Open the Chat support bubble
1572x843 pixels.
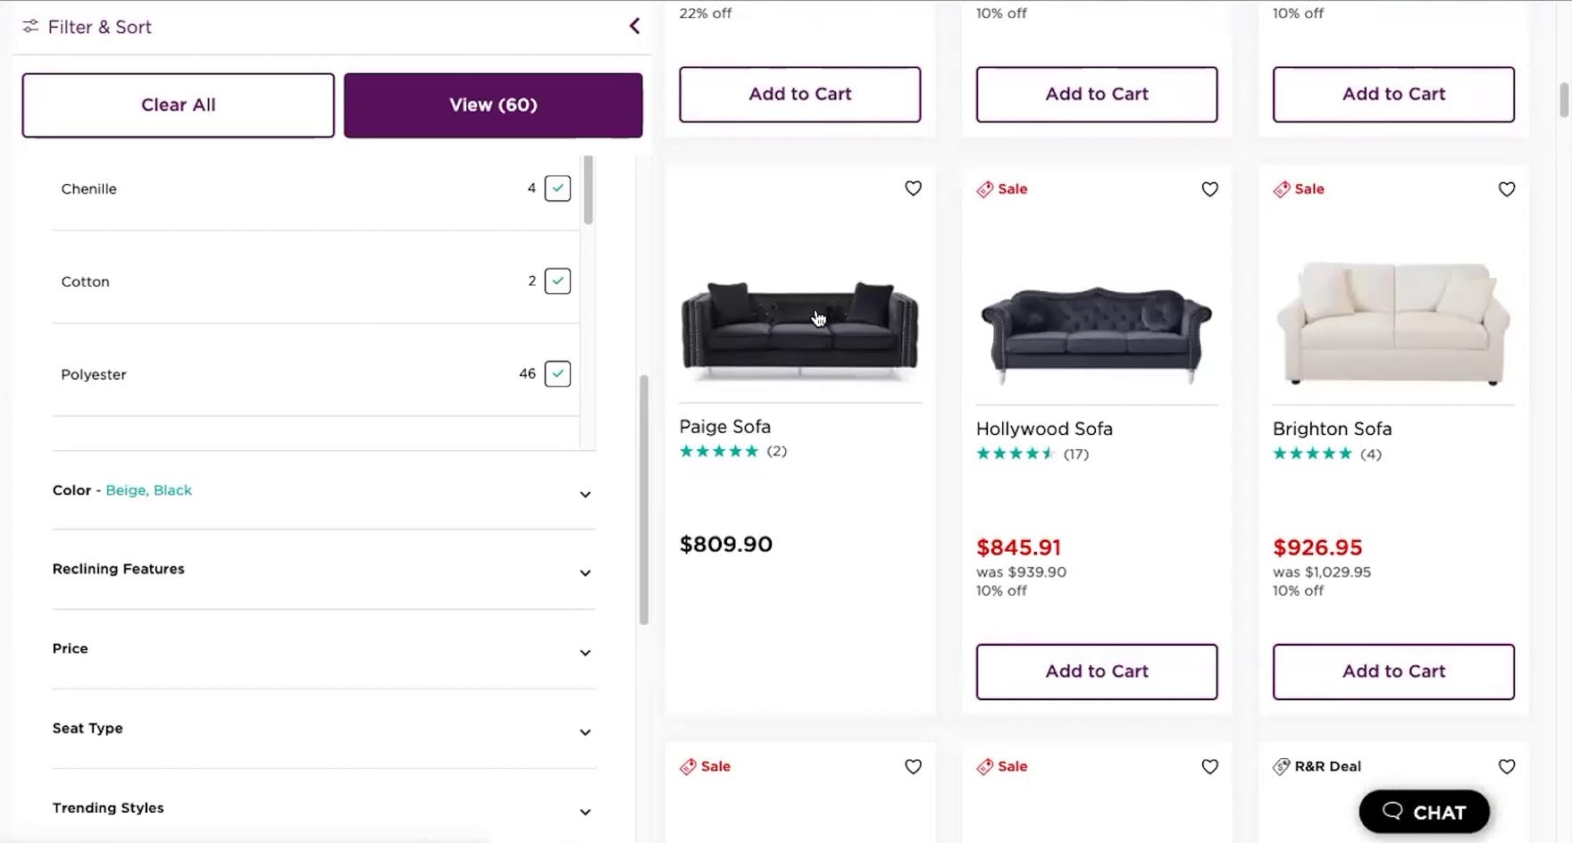click(x=1424, y=812)
